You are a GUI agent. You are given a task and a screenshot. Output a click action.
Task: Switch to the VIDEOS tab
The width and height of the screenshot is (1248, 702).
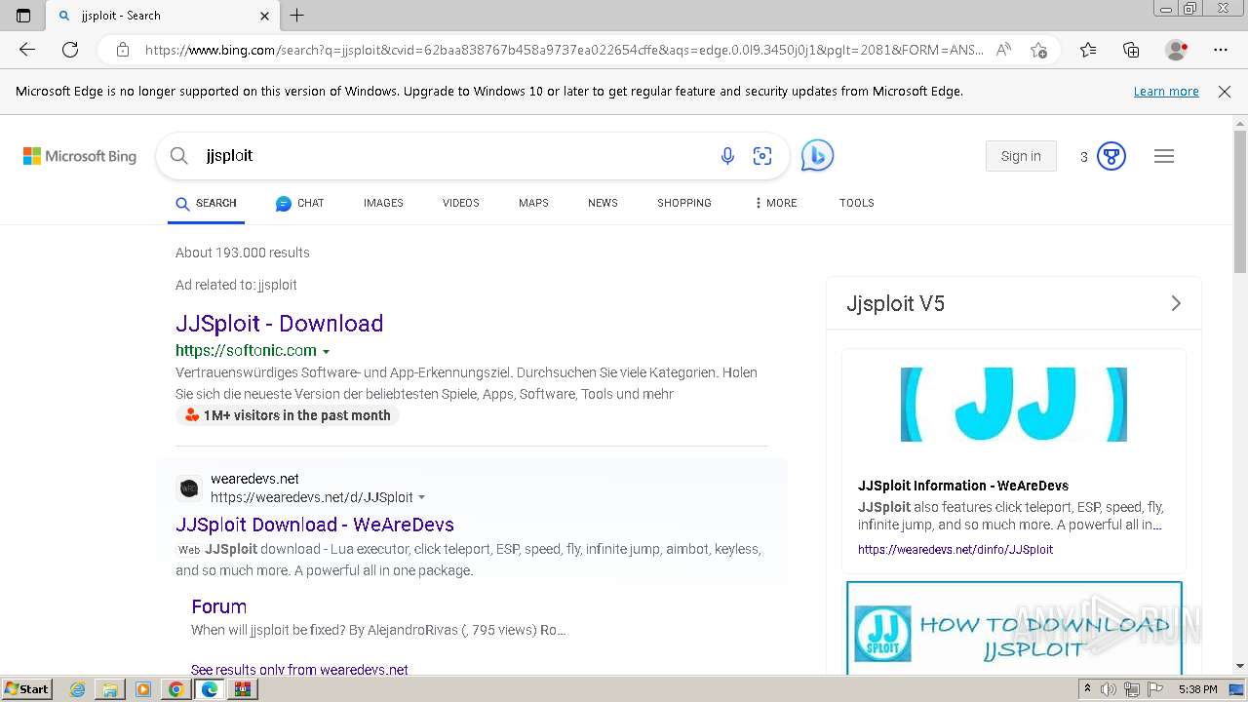point(461,203)
